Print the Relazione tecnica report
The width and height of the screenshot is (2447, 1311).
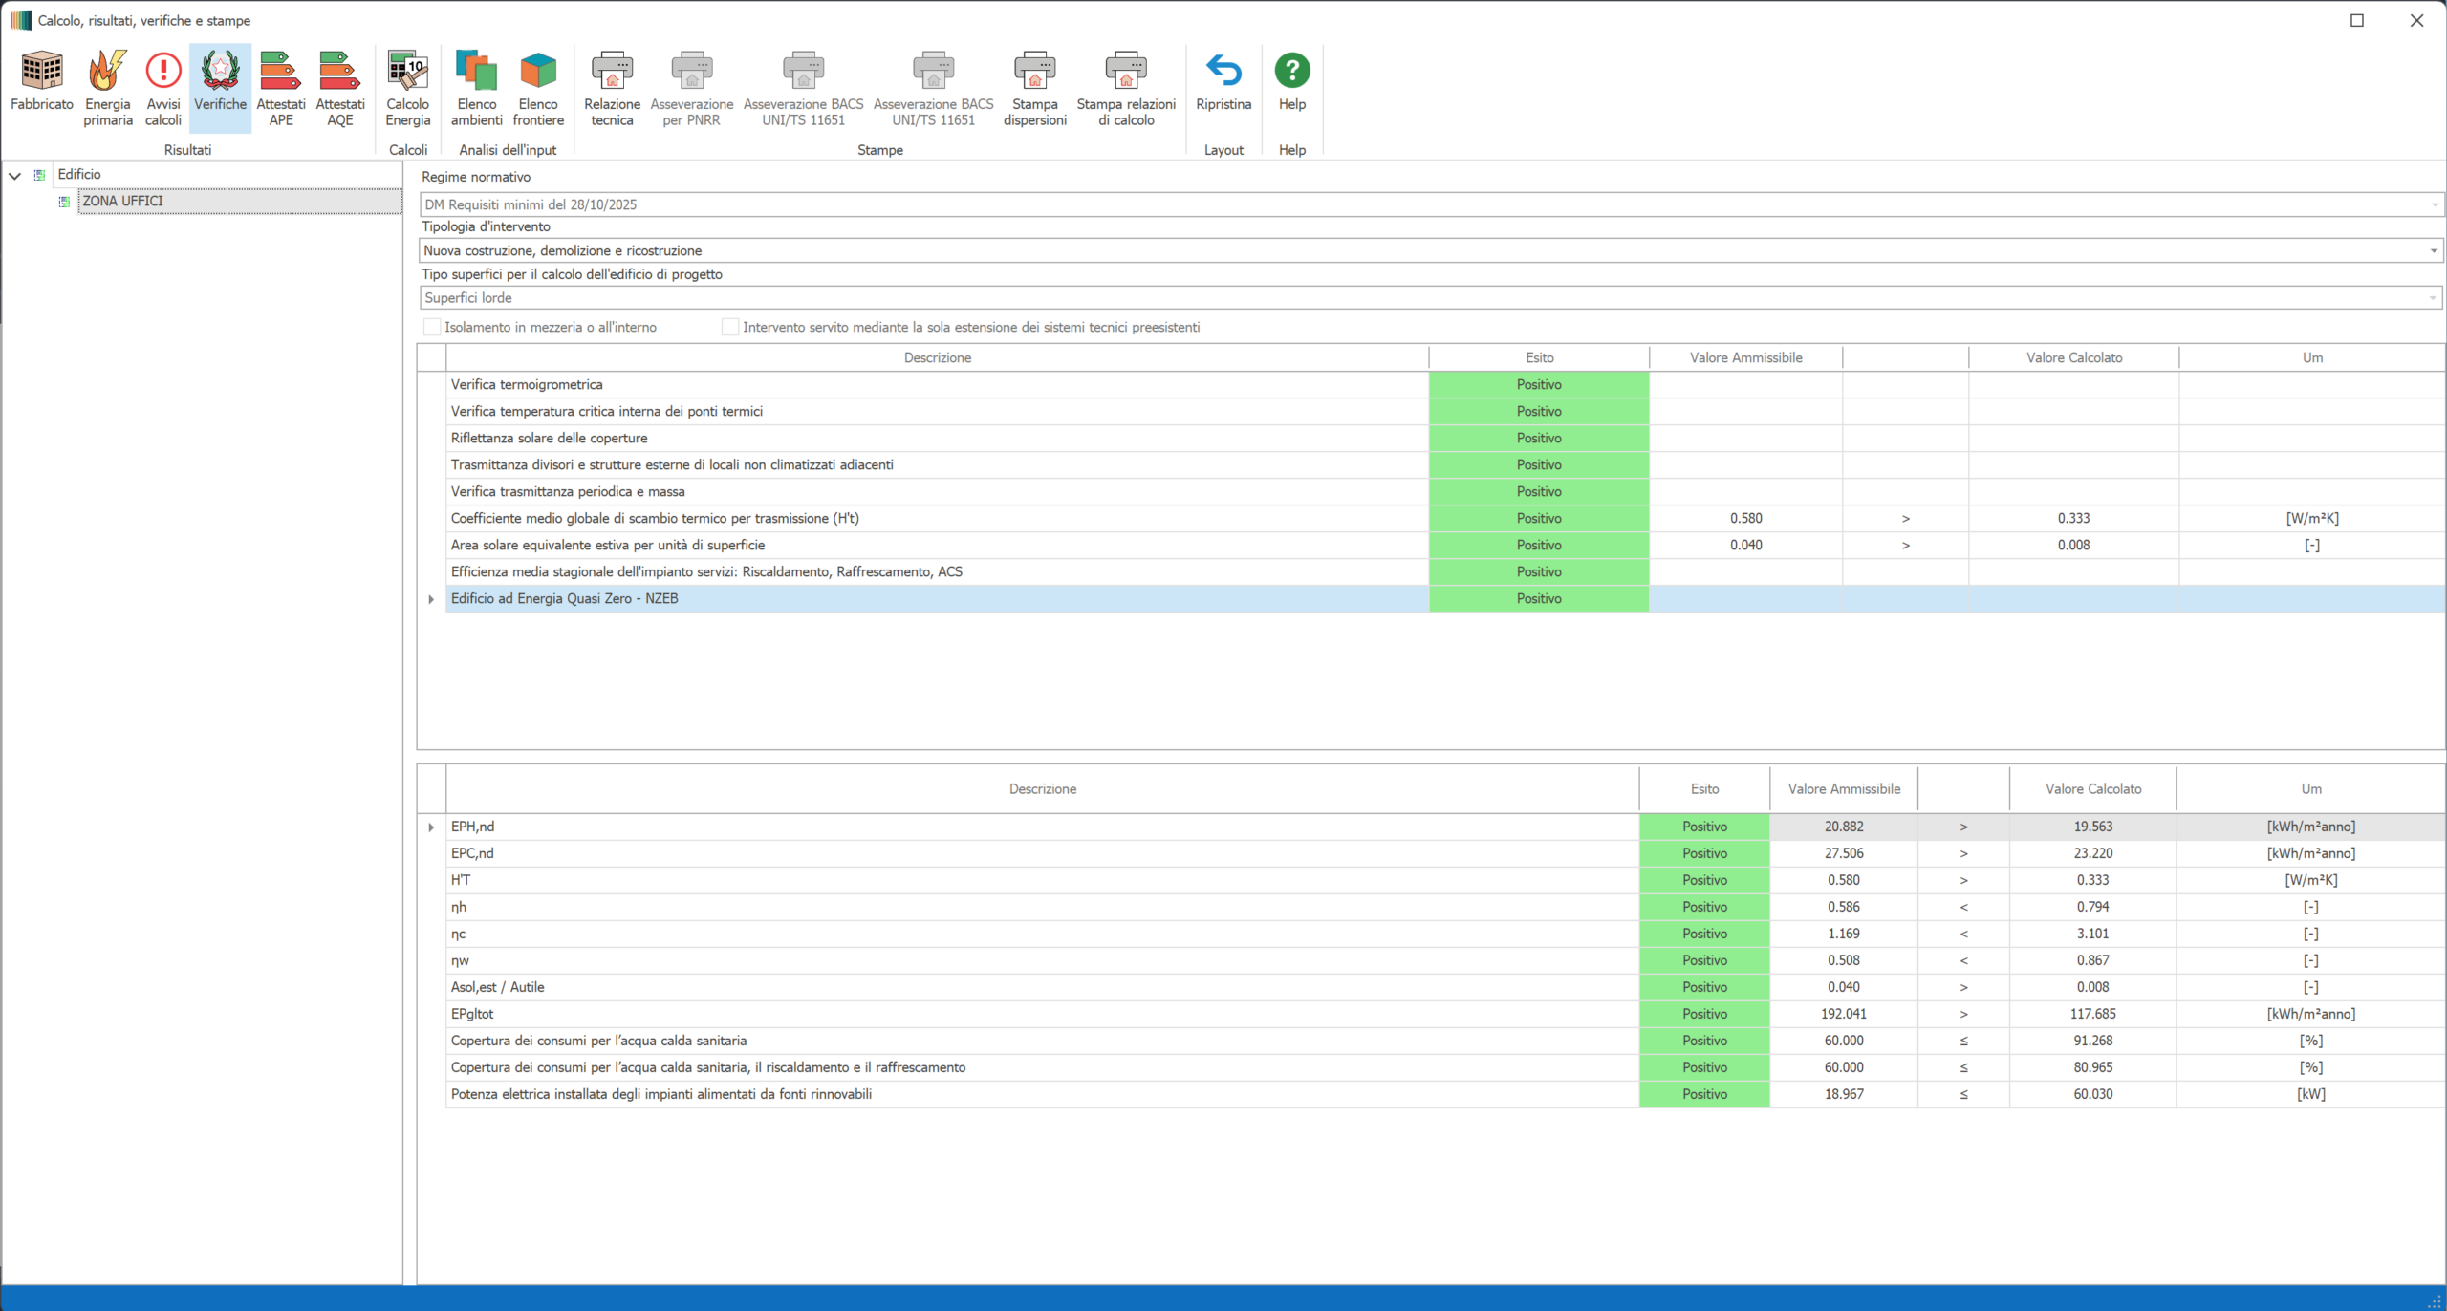pyautogui.click(x=613, y=88)
